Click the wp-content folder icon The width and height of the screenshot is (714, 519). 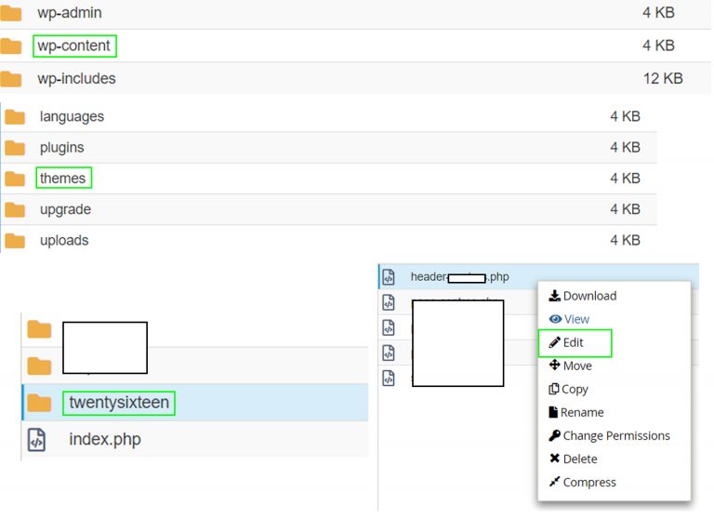[11, 47]
